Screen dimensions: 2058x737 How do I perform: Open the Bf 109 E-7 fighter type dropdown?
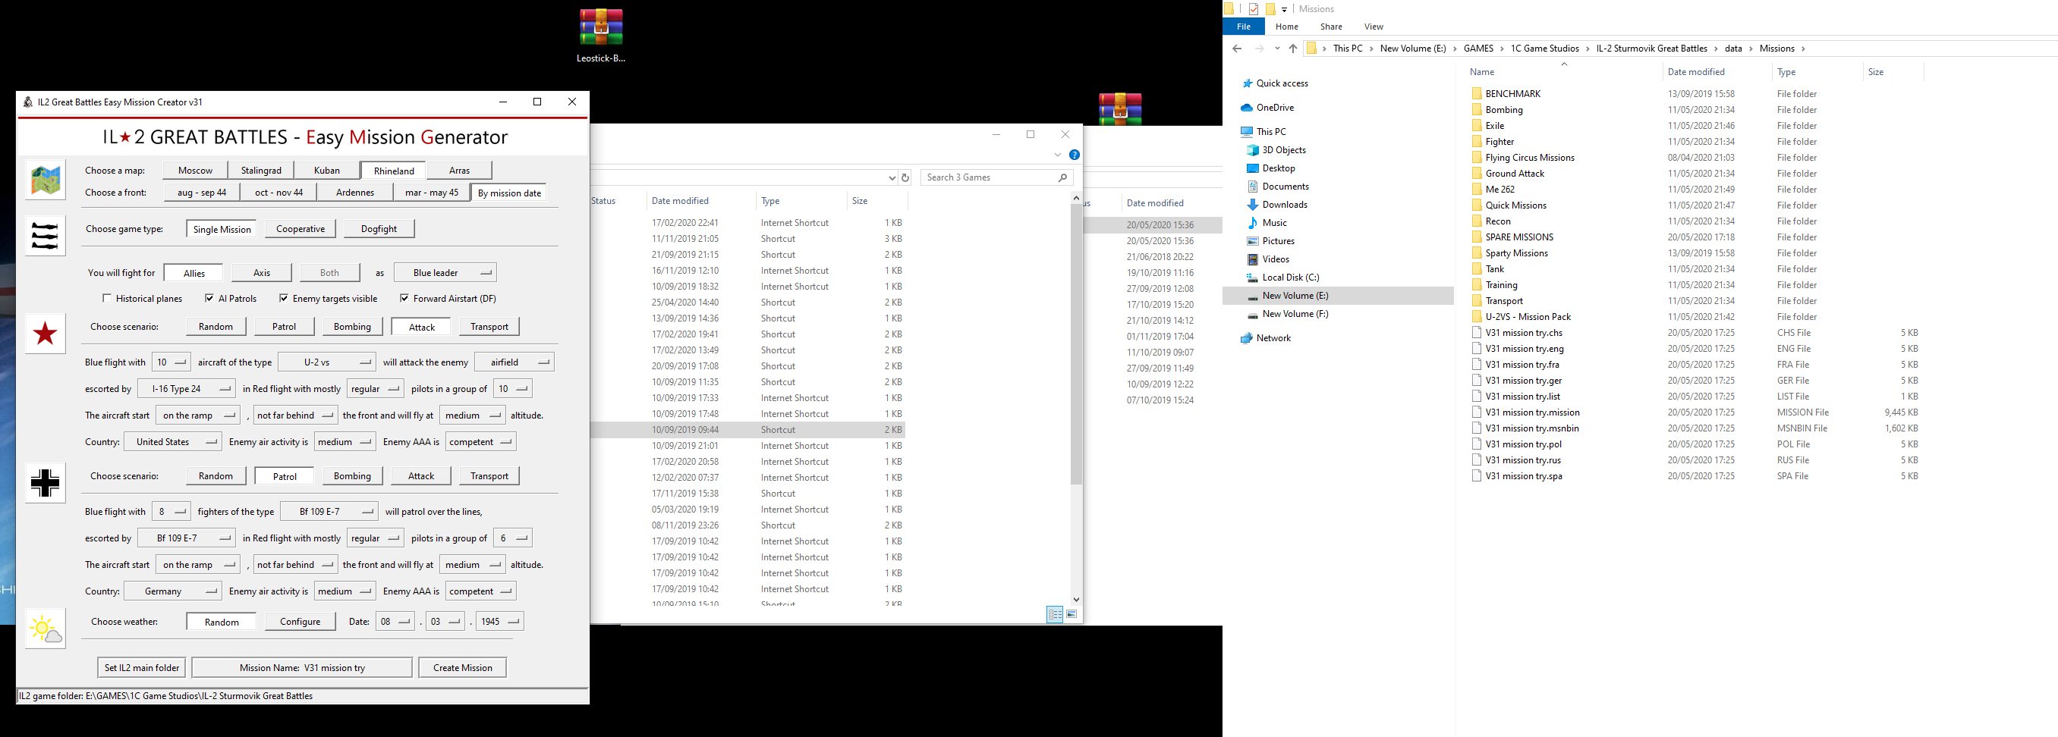point(329,512)
